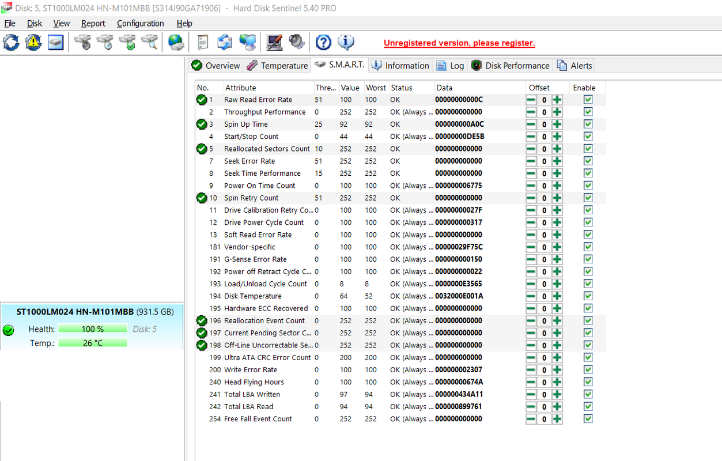Open help via blue question-mark icon

(324, 42)
